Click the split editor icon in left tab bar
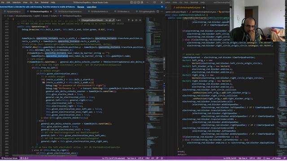Image resolution: width=287 pixels, height=161 pixels. coord(158,12)
